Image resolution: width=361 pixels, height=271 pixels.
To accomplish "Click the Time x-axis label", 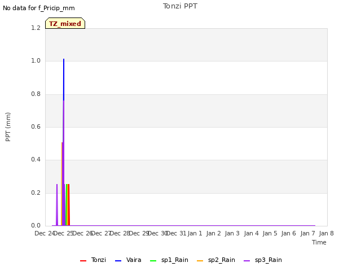I will pyautogui.click(x=319, y=242).
